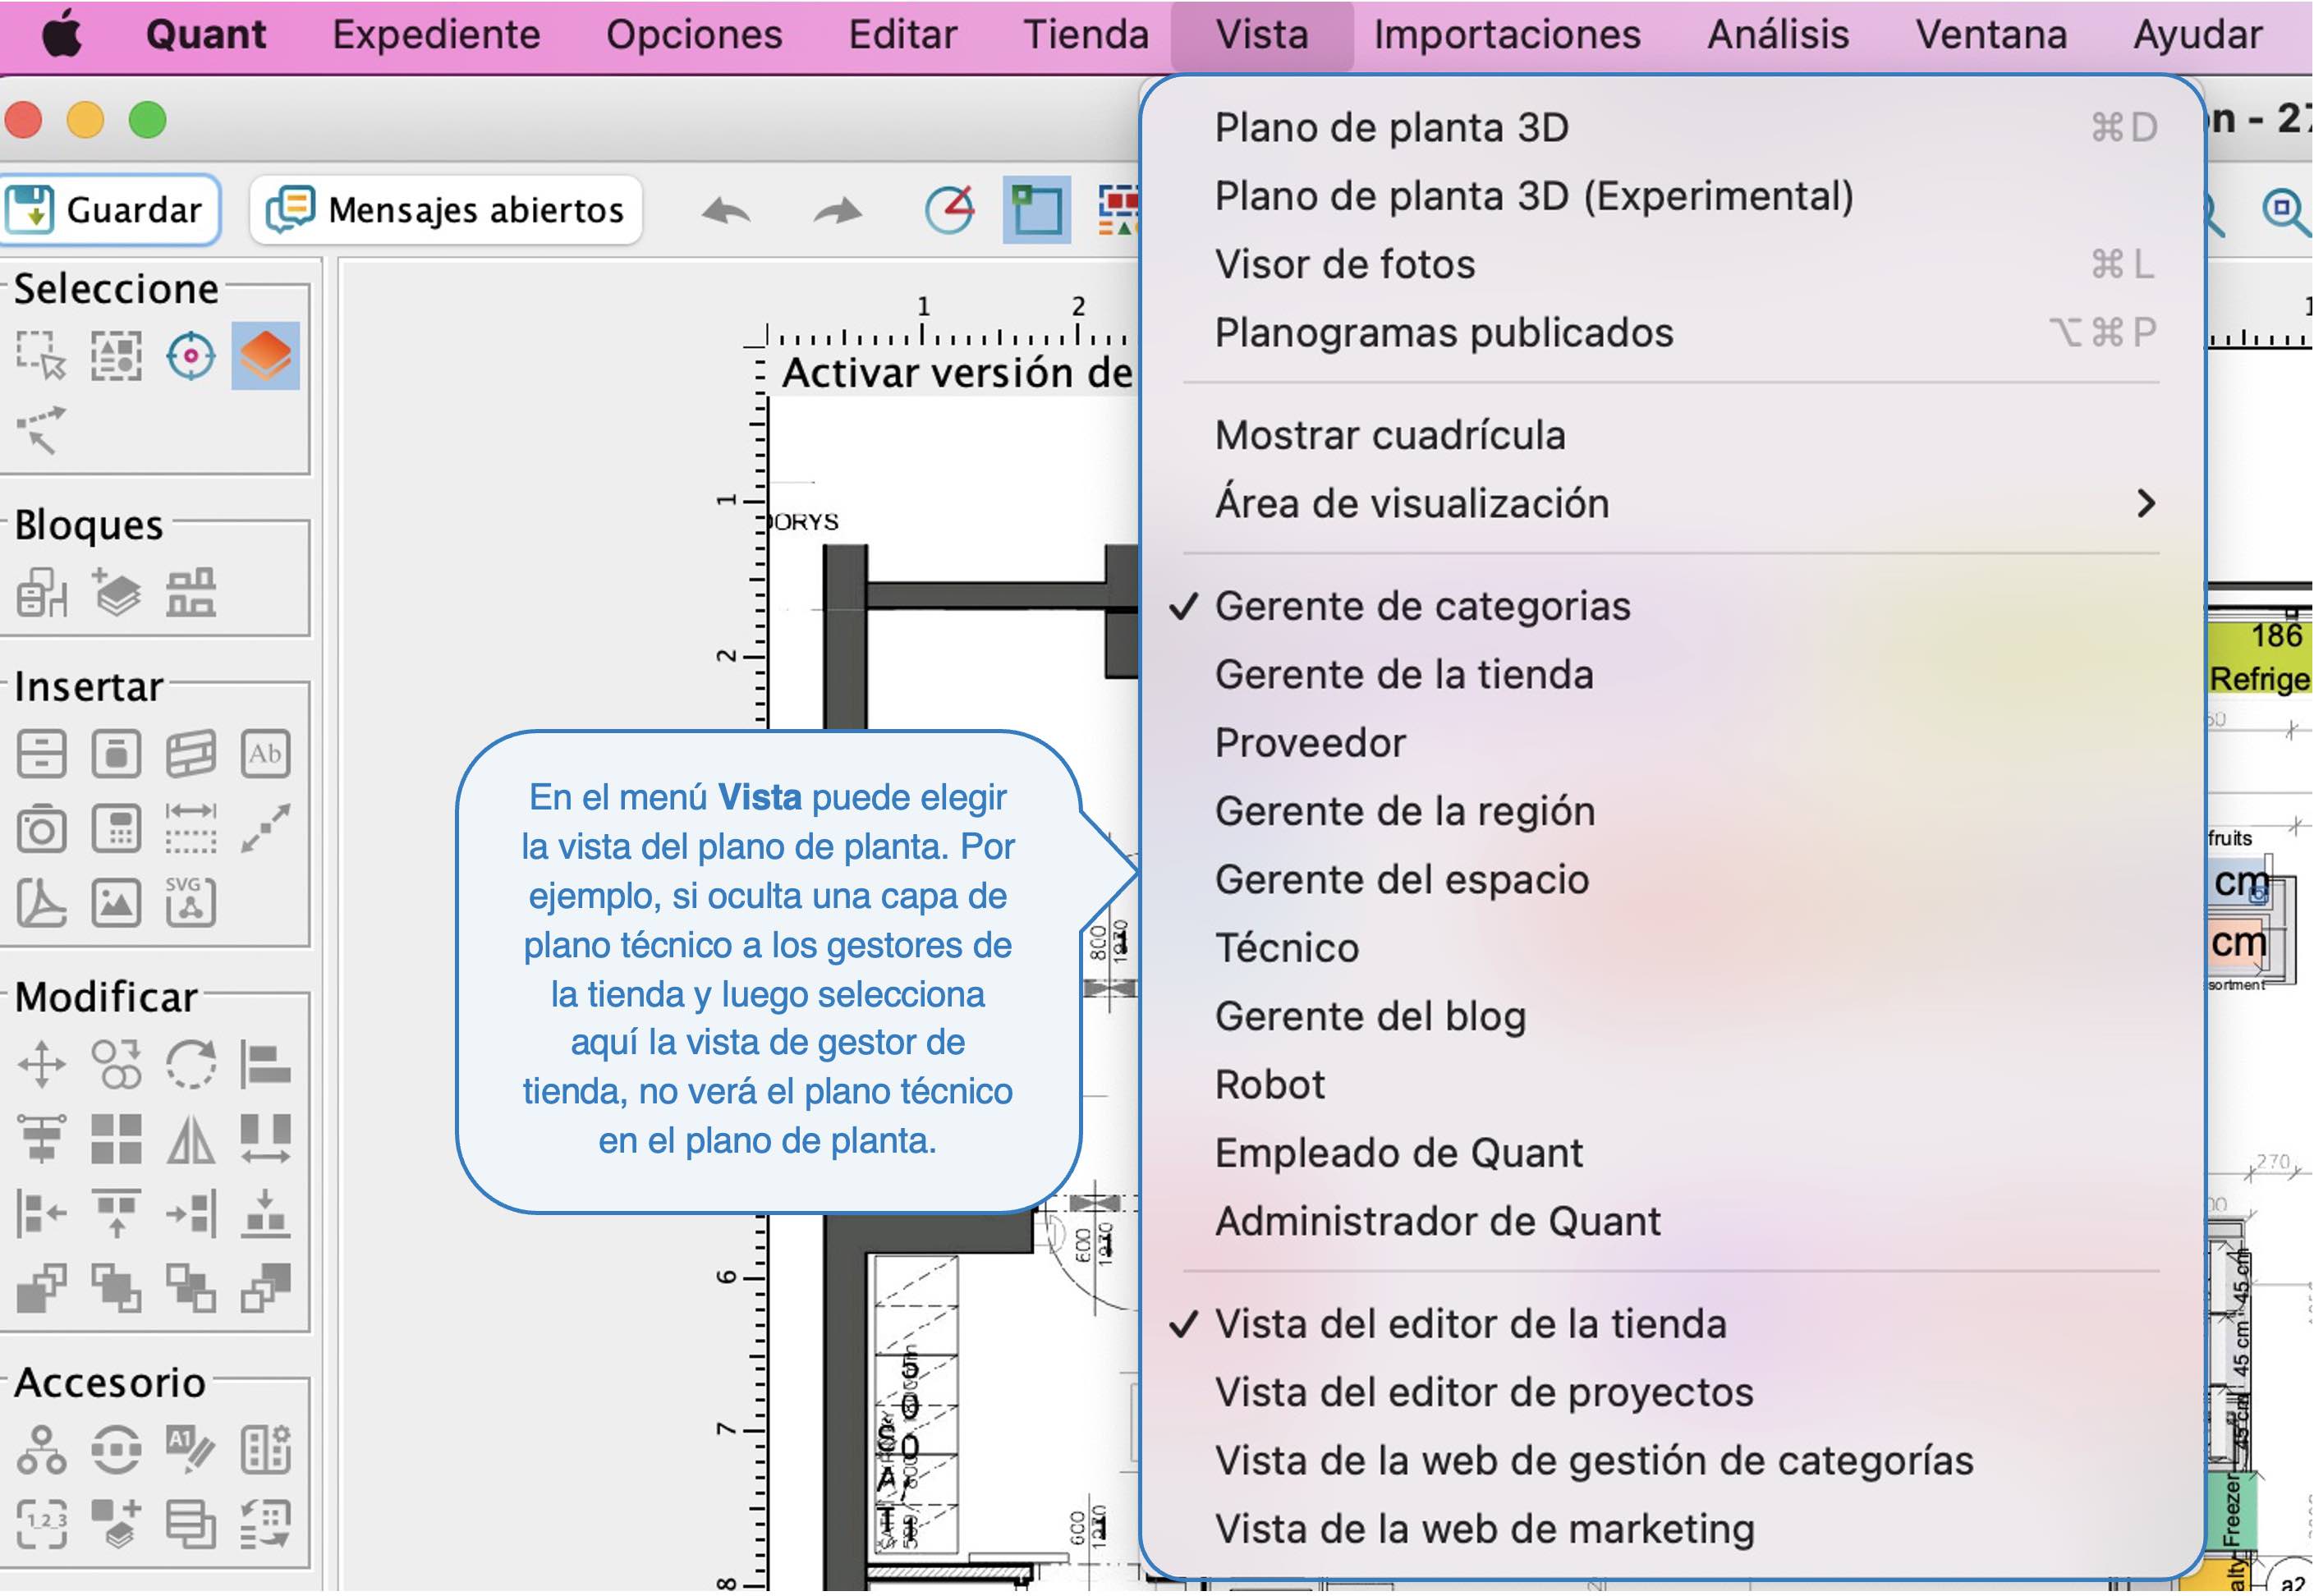The width and height of the screenshot is (2314, 1596).
Task: Select the Rotate tool in Modificar
Action: coord(191,1064)
